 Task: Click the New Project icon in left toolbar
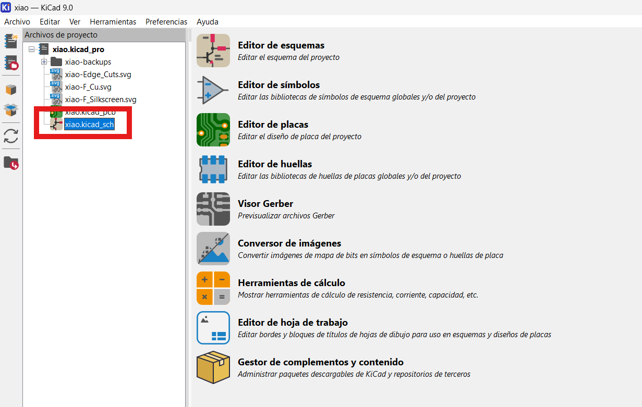11,41
